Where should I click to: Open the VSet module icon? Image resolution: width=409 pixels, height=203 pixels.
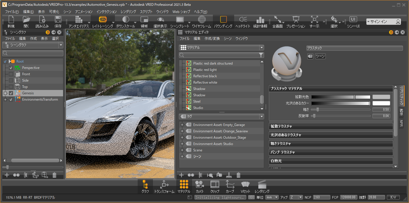coord(245,184)
